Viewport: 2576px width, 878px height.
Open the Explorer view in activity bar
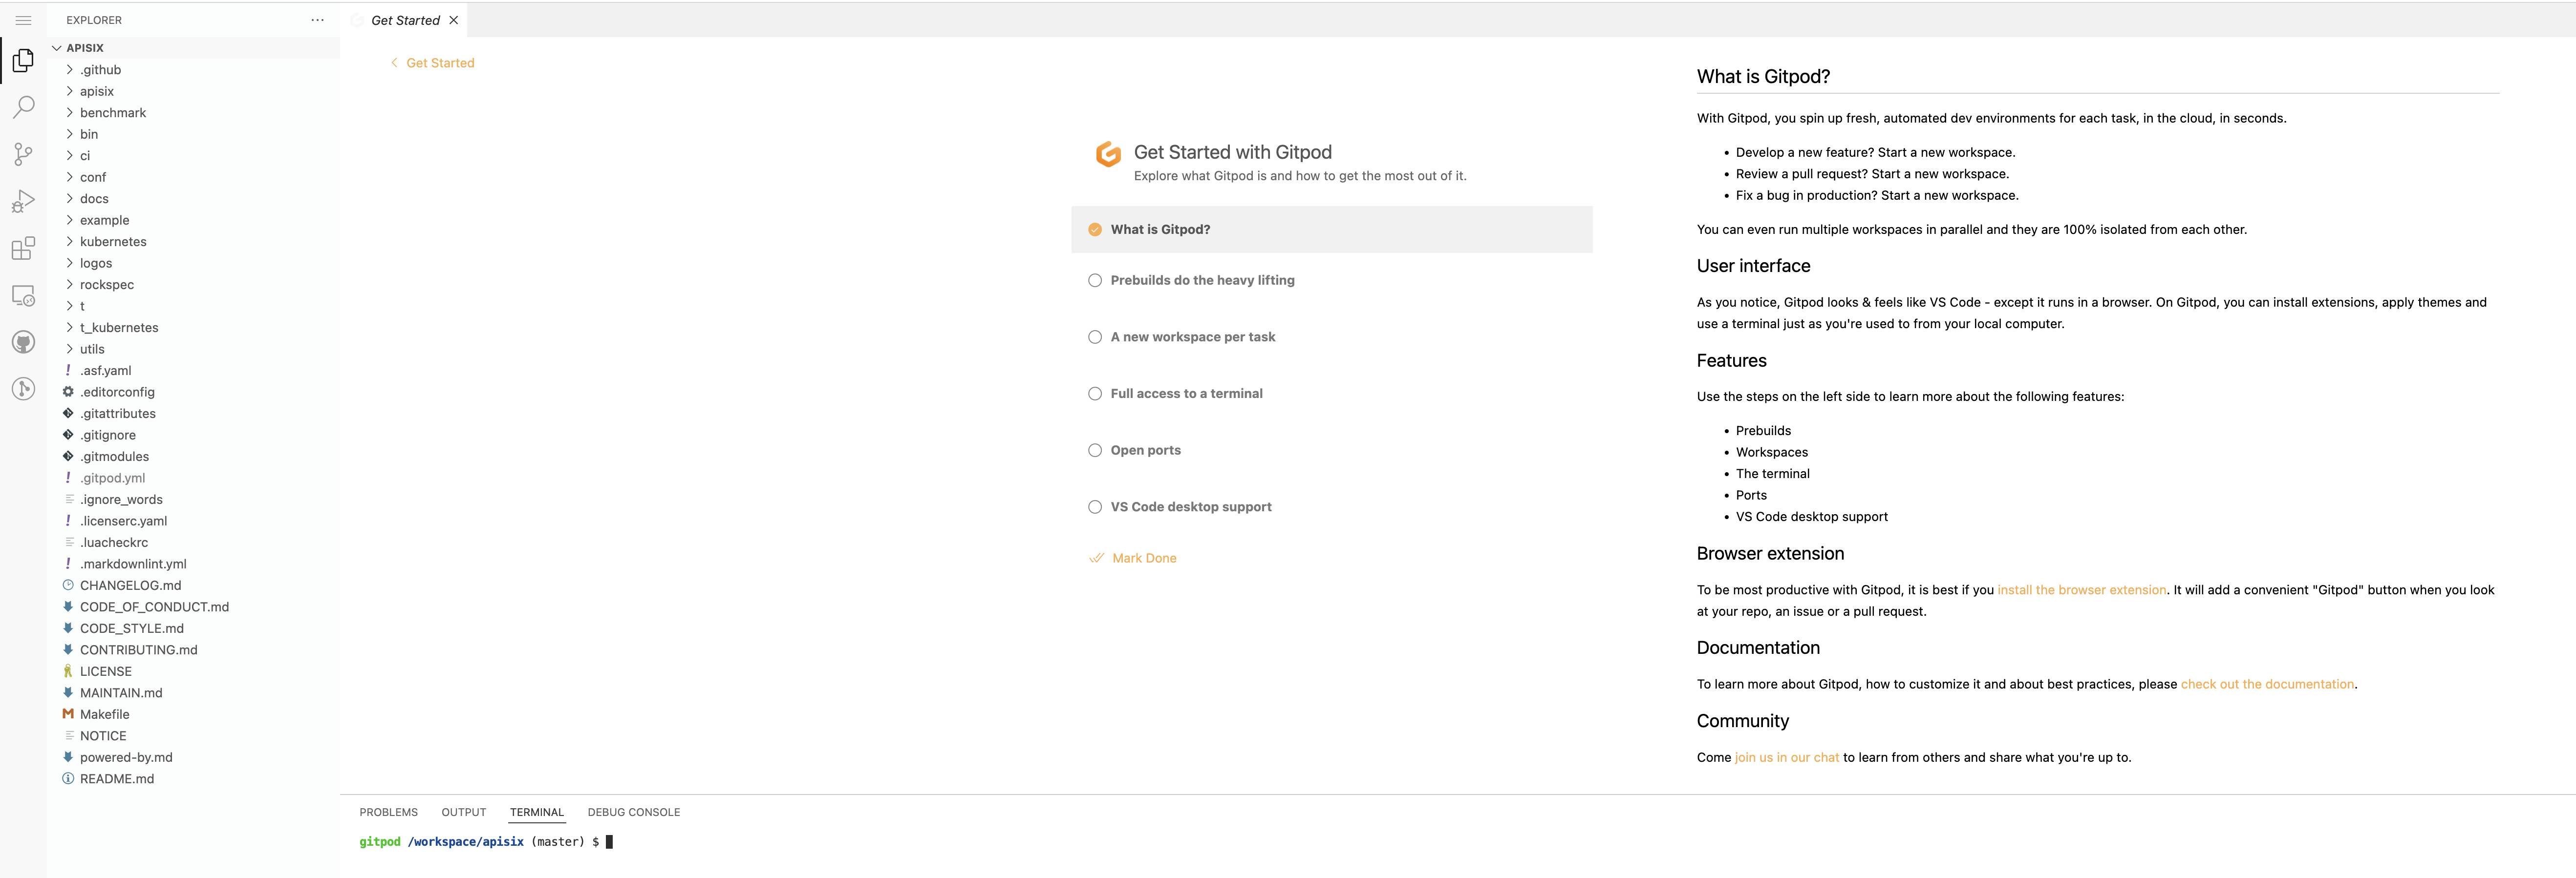[23, 61]
